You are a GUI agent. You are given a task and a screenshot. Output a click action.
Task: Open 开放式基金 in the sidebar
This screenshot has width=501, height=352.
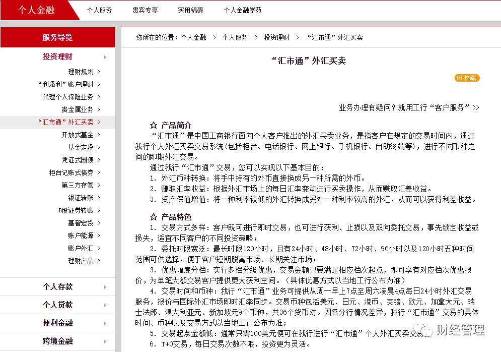point(78,135)
